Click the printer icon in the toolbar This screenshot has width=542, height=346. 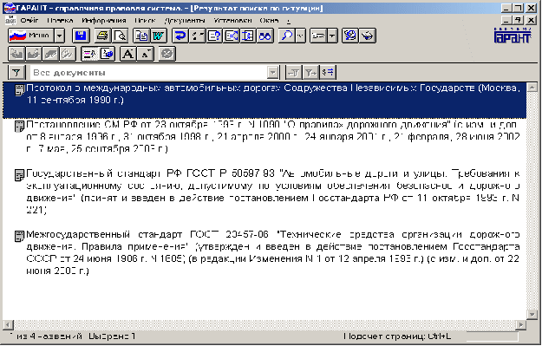(102, 36)
